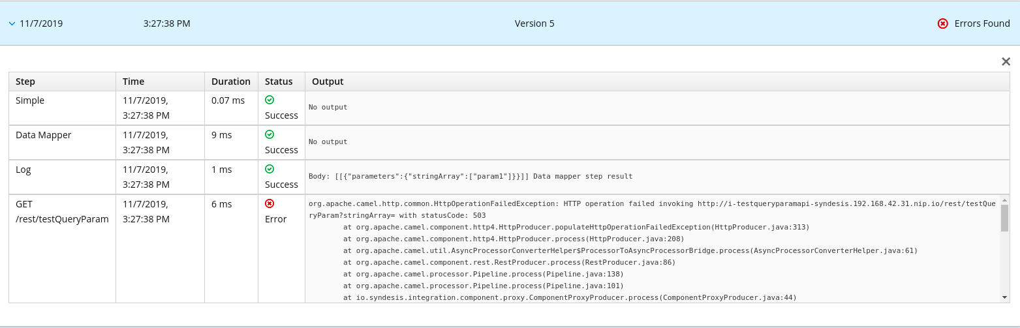
Task: Click the Step column header
Action: coord(25,82)
